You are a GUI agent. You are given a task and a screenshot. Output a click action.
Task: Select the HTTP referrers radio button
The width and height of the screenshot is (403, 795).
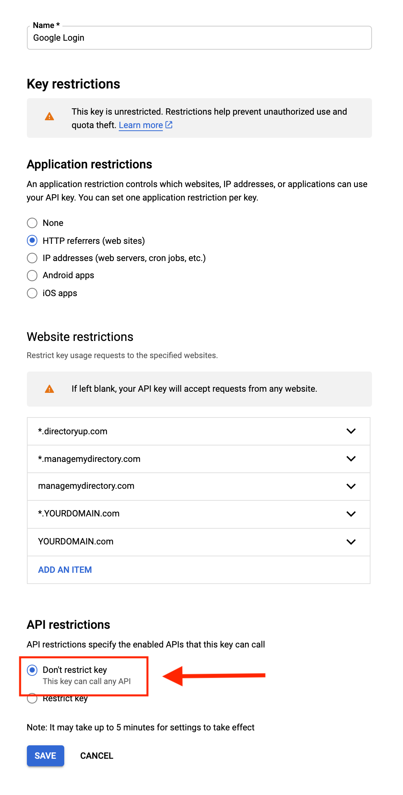32,240
